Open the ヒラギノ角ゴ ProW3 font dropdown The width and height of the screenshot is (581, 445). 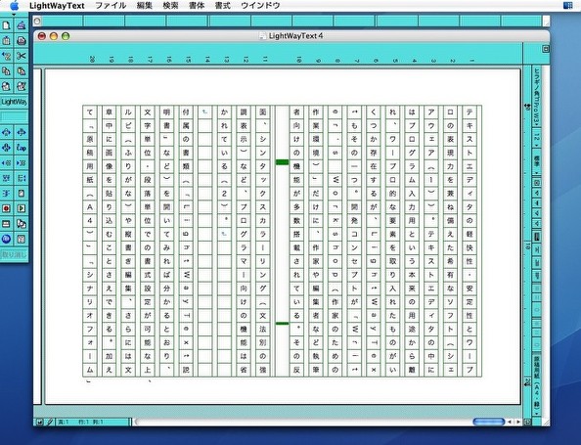pyautogui.click(x=537, y=98)
